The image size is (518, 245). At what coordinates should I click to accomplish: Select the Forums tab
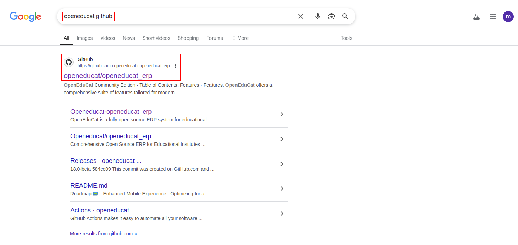[214, 38]
